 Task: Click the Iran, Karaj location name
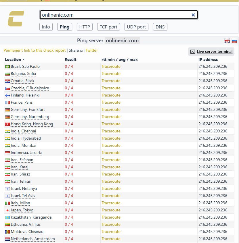[19, 167]
